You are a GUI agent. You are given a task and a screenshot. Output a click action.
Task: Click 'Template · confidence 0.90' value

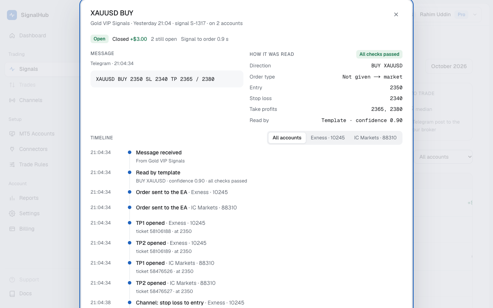click(x=362, y=120)
